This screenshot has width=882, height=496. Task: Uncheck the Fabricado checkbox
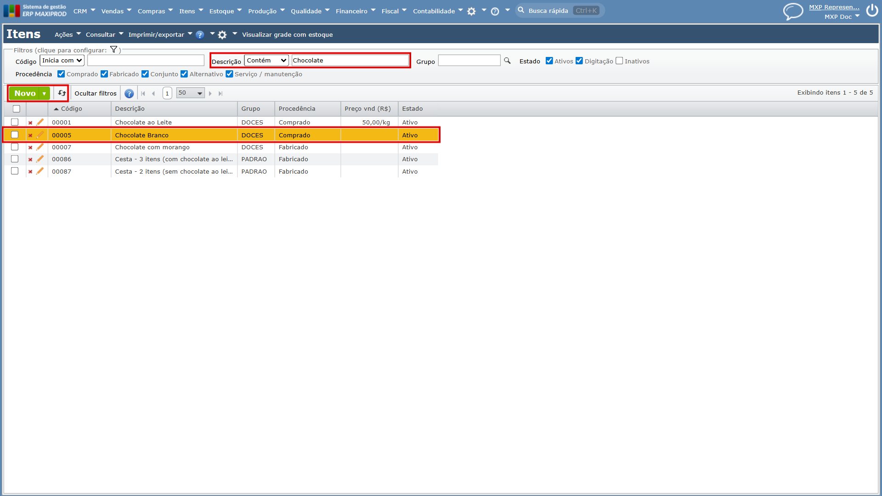104,74
